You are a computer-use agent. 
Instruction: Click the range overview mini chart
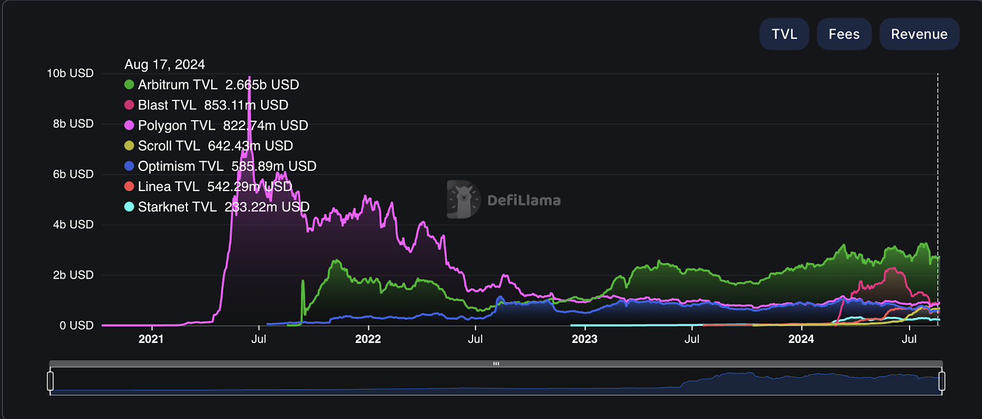coord(496,382)
